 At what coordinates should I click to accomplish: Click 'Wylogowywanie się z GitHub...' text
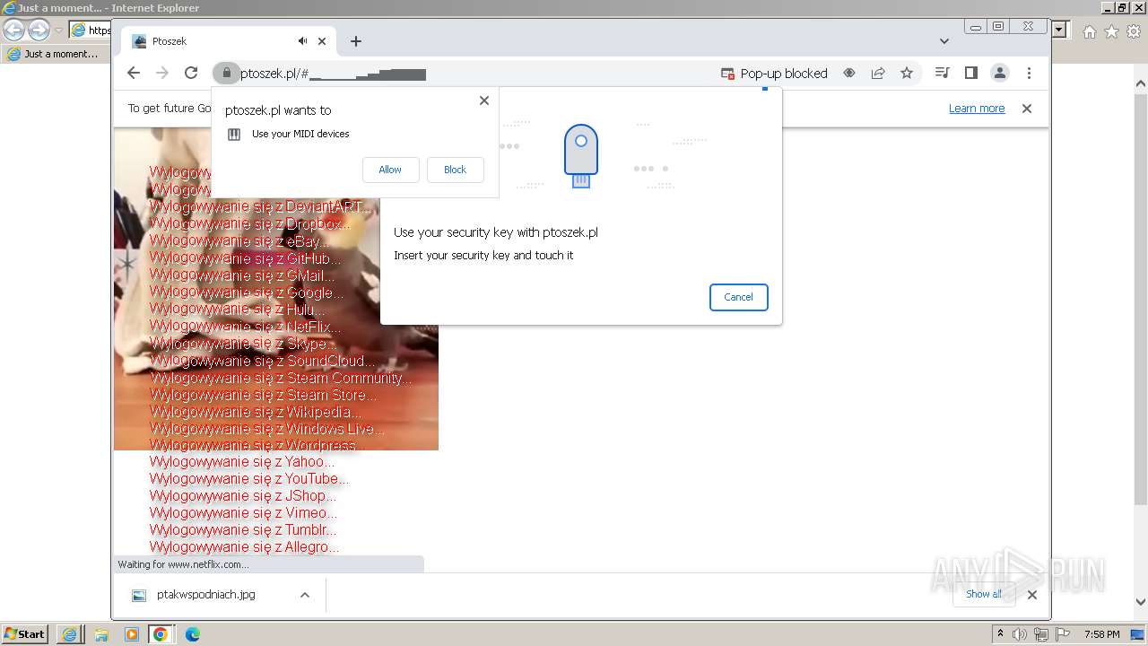(246, 258)
